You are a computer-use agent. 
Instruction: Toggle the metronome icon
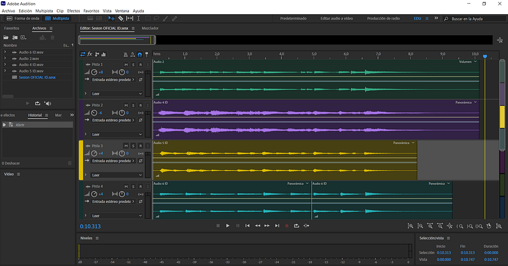coord(126,54)
